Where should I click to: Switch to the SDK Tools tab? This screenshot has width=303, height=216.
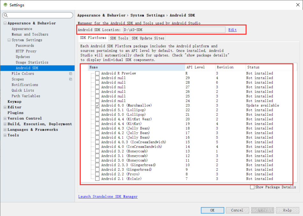[119, 38]
